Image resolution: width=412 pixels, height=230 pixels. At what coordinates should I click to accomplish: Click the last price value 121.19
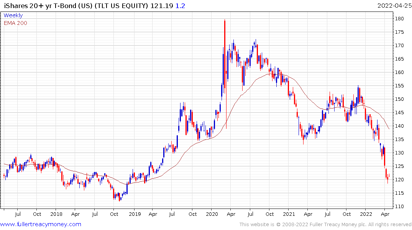[x=162, y=6]
